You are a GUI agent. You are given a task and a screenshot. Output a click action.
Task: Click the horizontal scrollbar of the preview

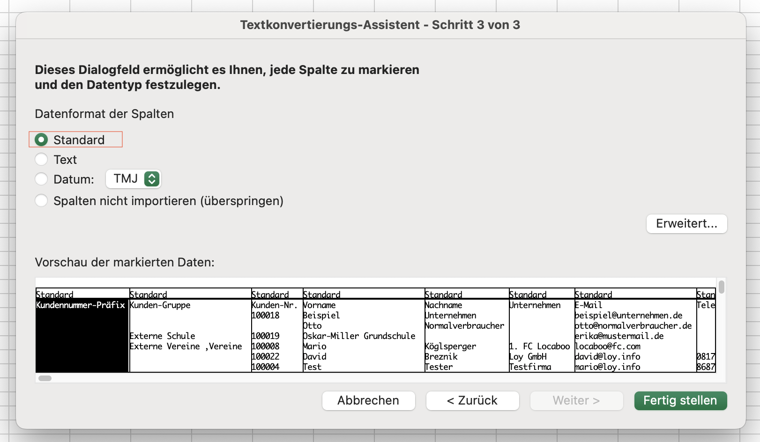click(x=45, y=378)
